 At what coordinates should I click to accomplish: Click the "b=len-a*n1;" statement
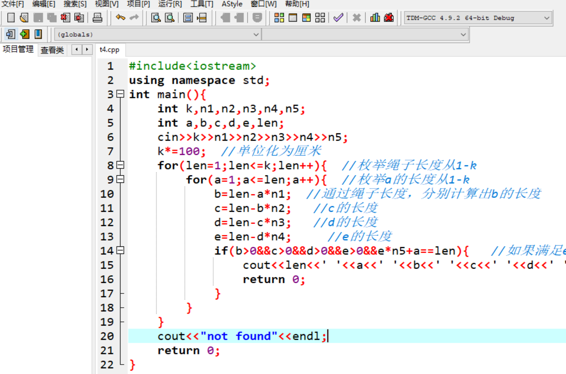(x=253, y=194)
